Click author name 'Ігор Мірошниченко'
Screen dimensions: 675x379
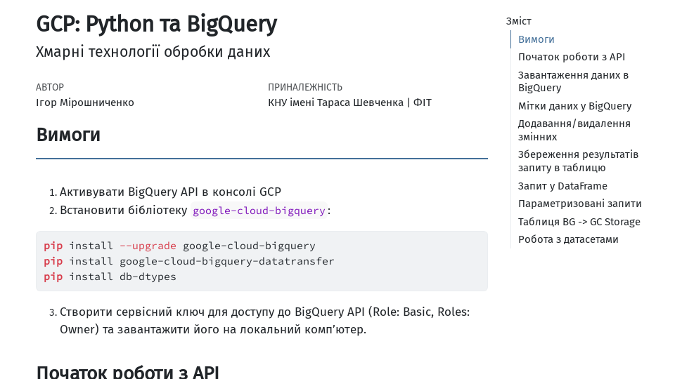click(84, 102)
